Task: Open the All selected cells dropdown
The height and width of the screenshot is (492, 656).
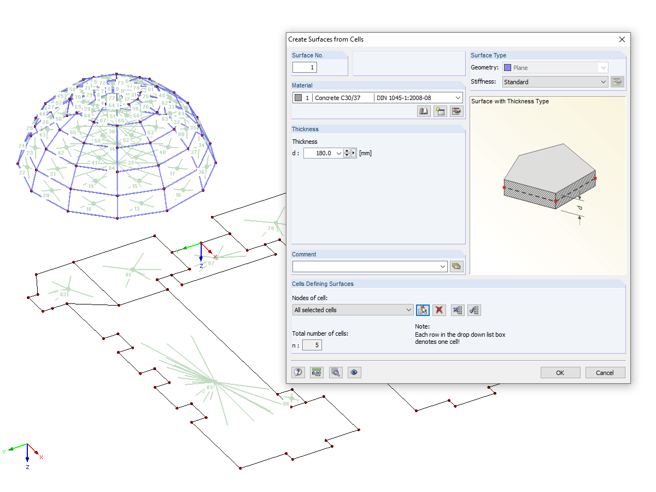Action: [x=409, y=309]
